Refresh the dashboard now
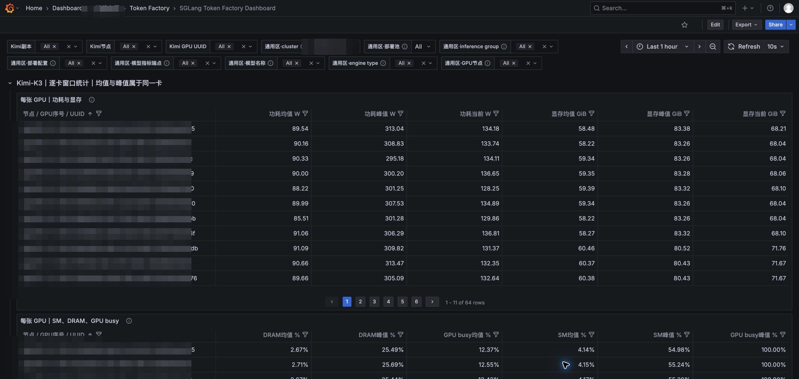This screenshot has width=799, height=379. (744, 47)
